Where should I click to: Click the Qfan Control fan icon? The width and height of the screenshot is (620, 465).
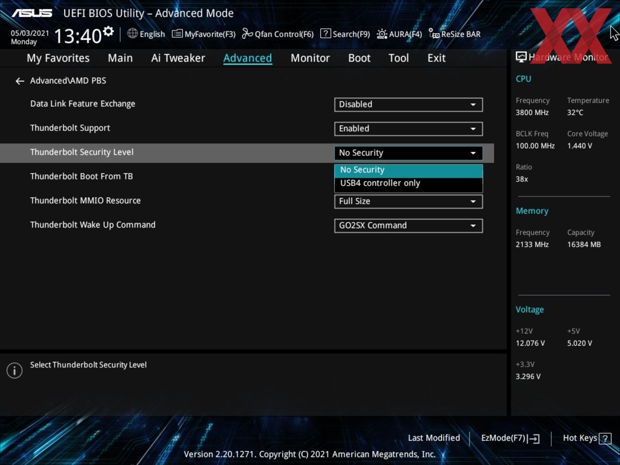(x=247, y=34)
